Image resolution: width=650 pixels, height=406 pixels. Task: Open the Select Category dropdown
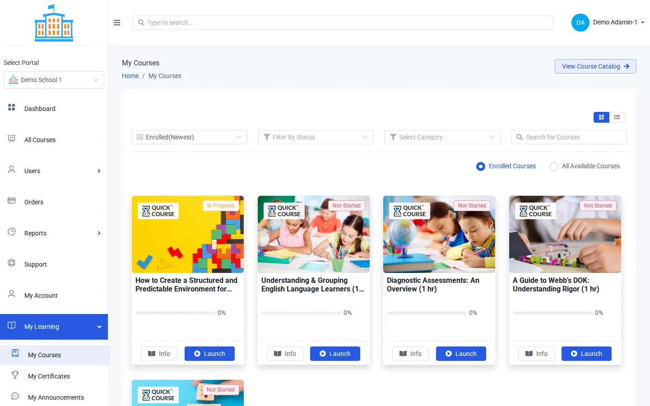[x=442, y=137]
